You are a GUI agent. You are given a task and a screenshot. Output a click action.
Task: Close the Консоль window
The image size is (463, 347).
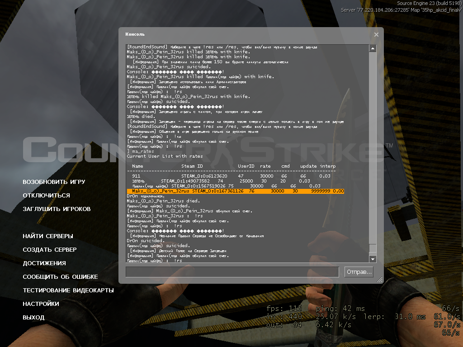pos(376,34)
